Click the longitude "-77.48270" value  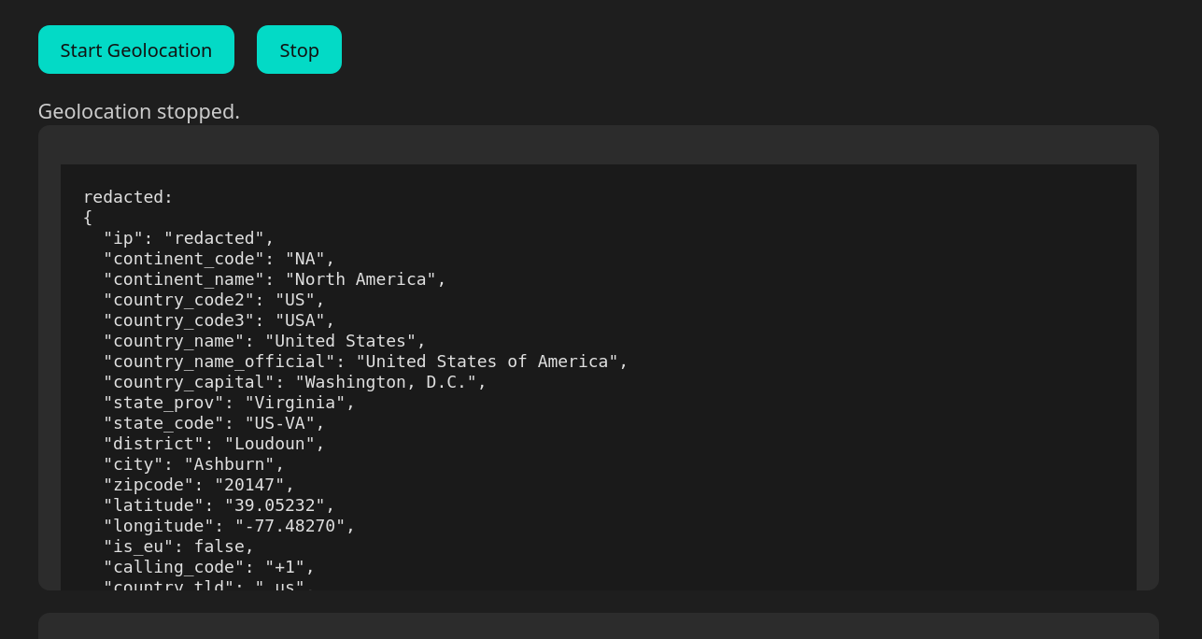pyautogui.click(x=290, y=525)
